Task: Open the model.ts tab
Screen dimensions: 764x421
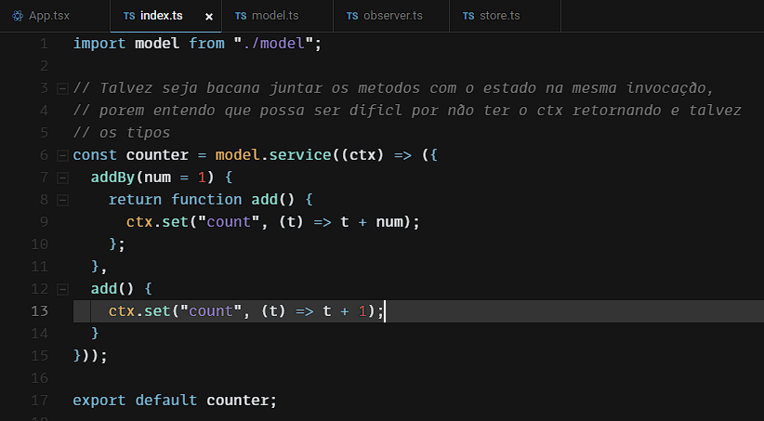Action: [x=273, y=17]
